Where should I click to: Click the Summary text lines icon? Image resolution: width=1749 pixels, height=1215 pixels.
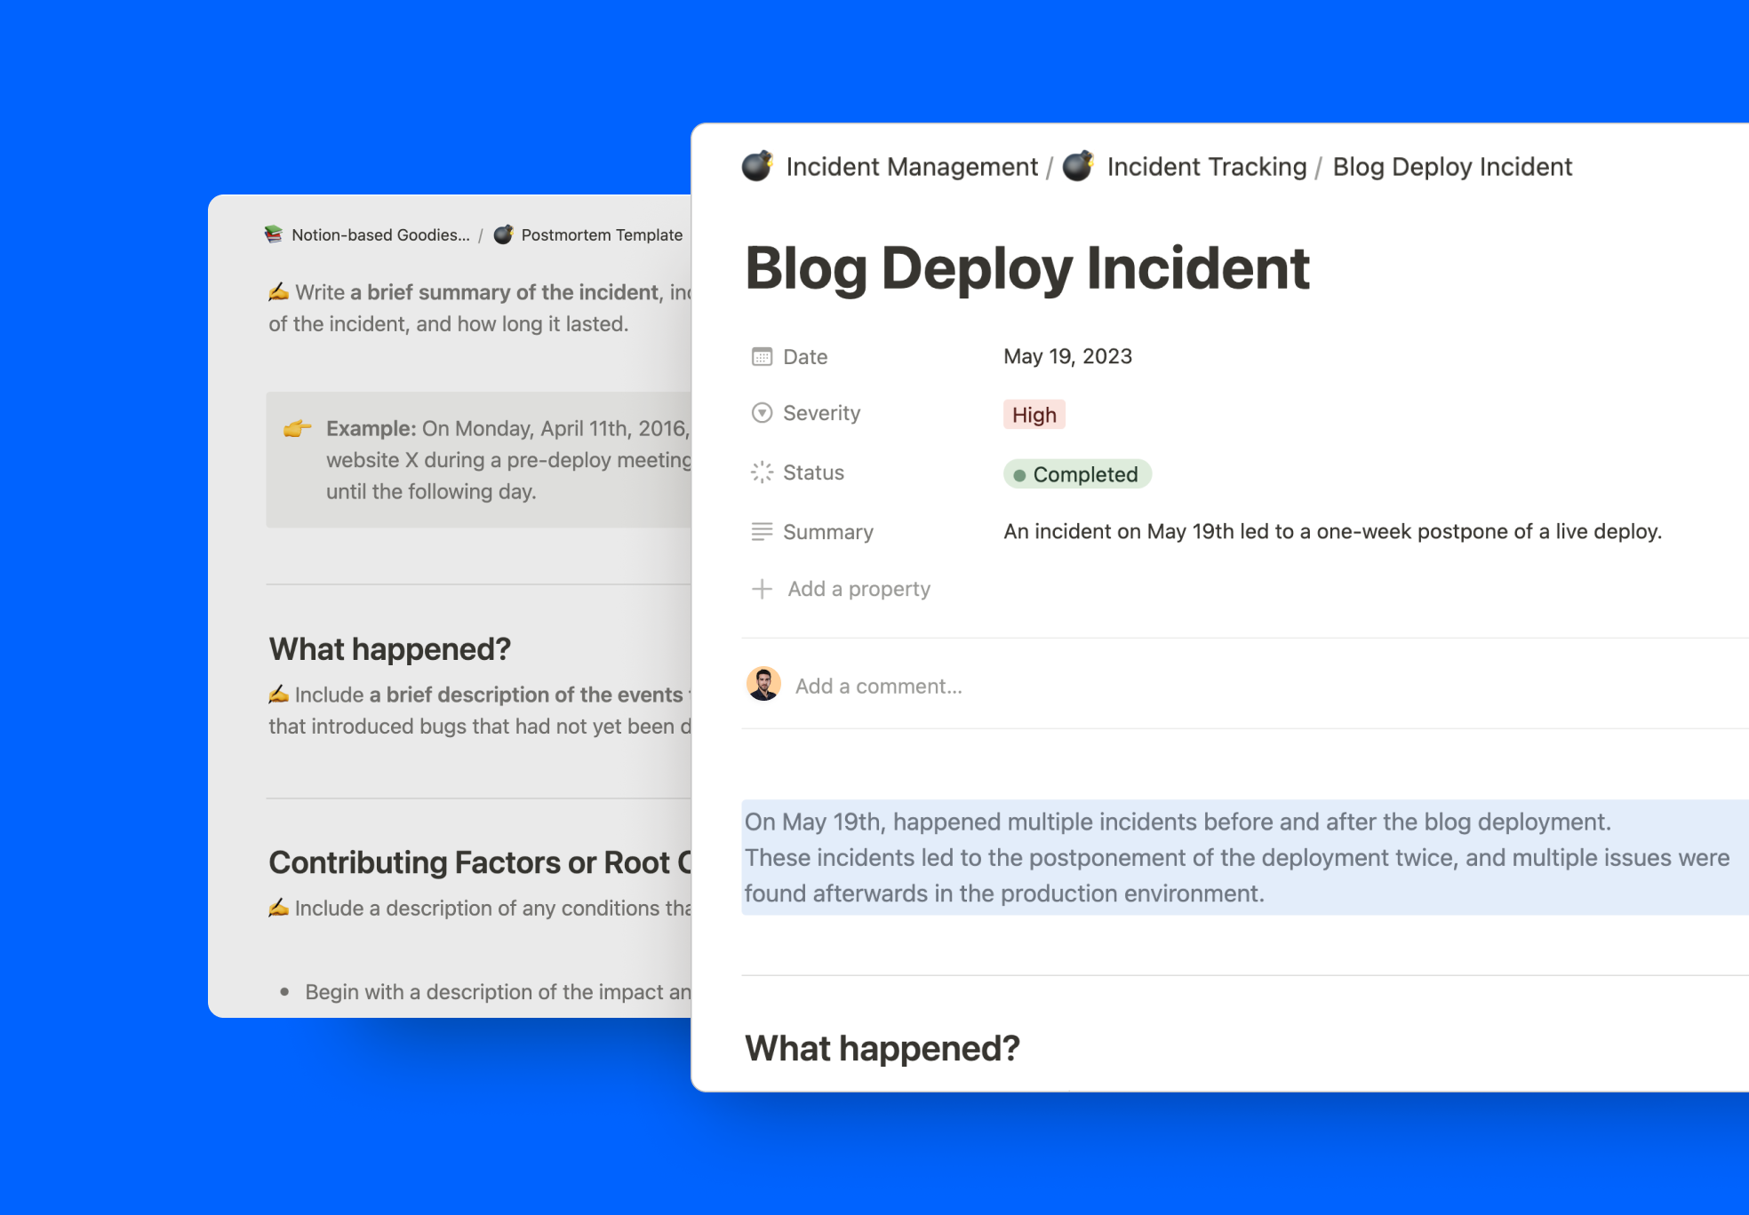pos(762,532)
